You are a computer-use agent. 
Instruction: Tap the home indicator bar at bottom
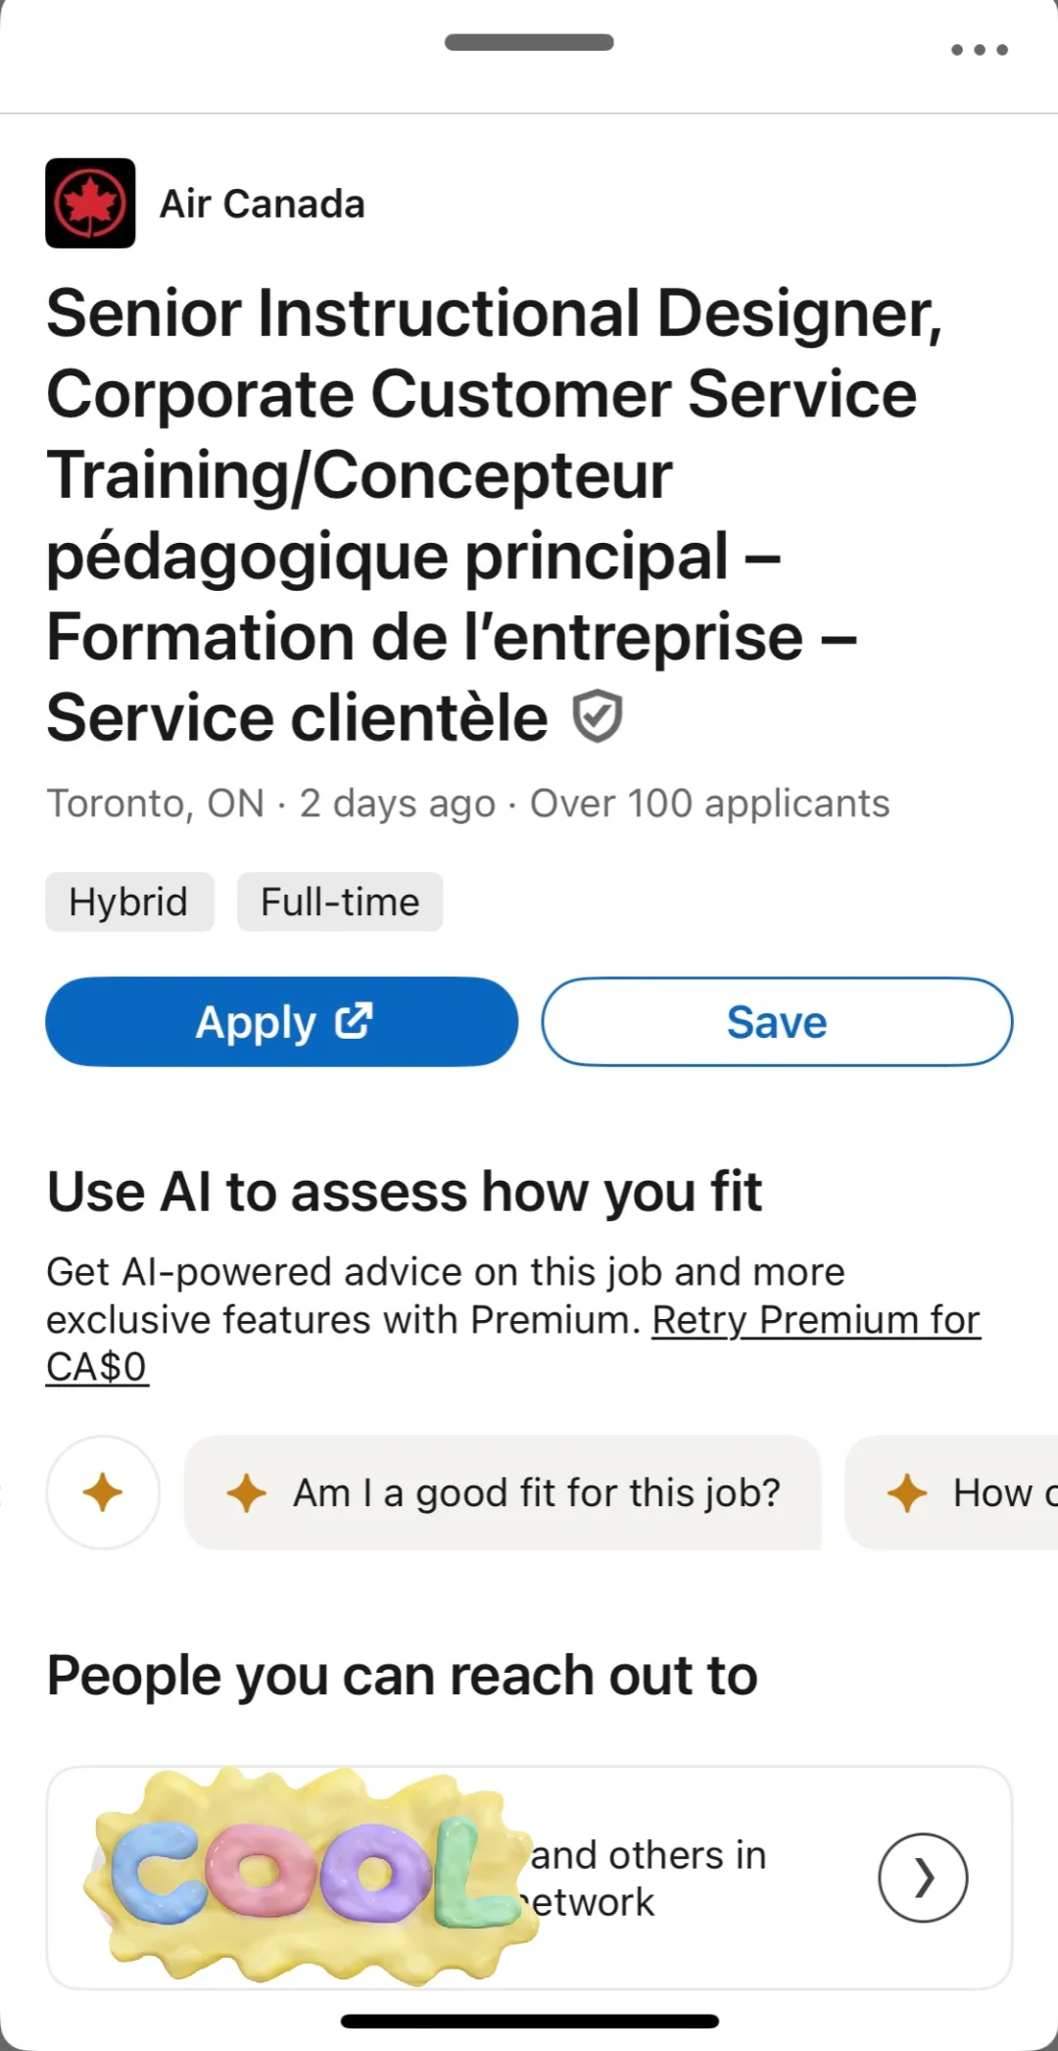(529, 2021)
